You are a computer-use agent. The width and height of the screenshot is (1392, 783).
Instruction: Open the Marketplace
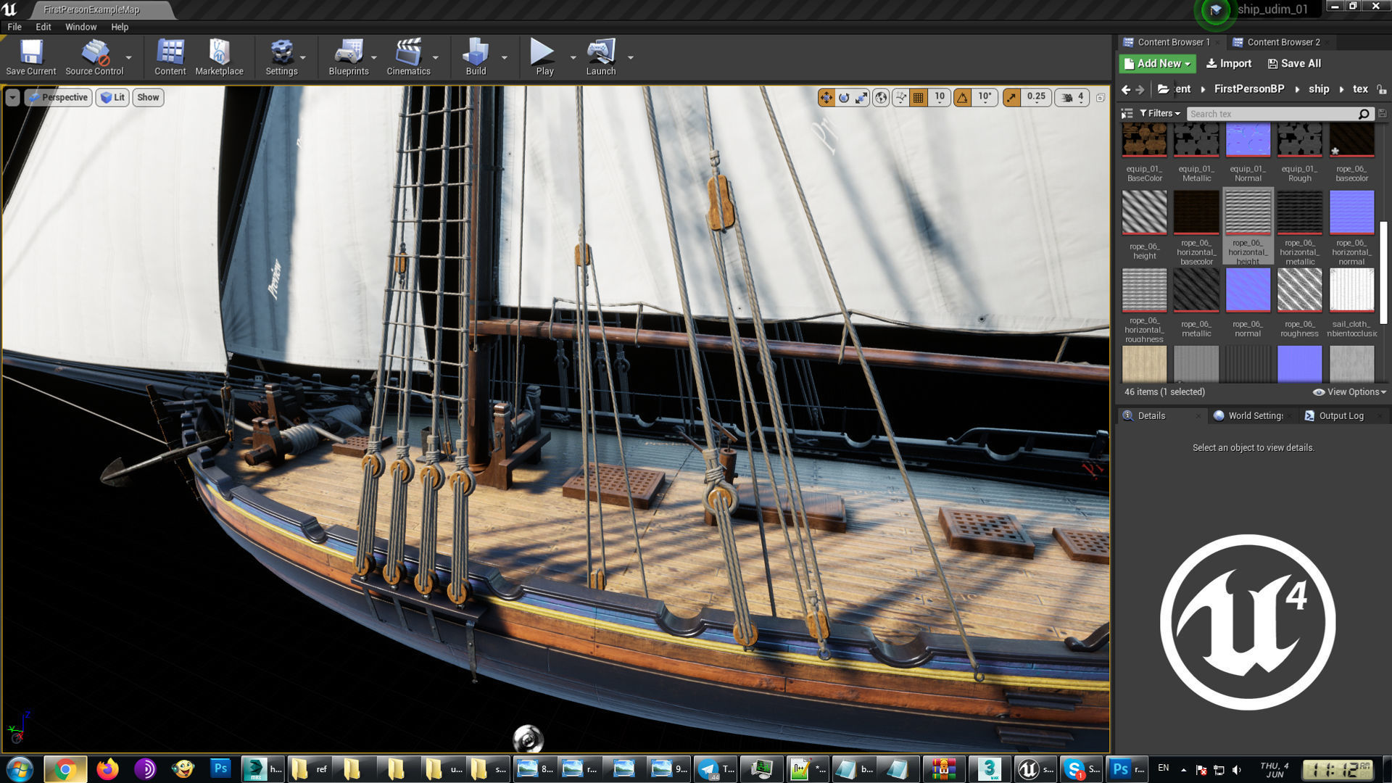(219, 57)
